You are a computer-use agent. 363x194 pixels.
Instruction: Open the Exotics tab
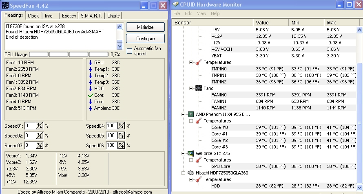coord(69,16)
